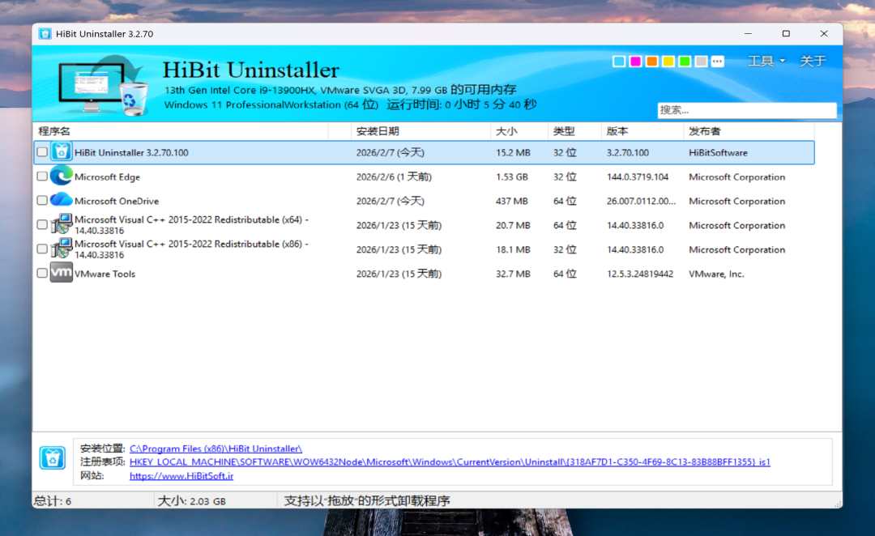Click the 2026/2/6 (1 天前) date cell

click(x=394, y=177)
